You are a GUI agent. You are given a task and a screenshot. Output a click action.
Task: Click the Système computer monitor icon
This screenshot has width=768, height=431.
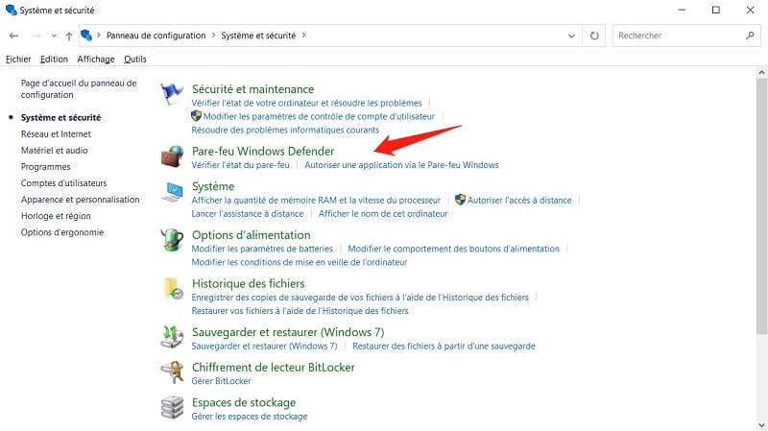[x=172, y=191]
